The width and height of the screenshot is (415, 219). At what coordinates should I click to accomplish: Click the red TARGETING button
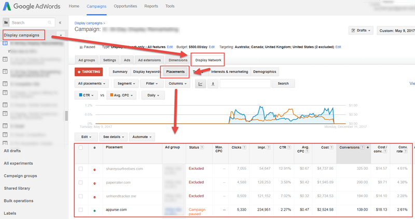(x=89, y=72)
